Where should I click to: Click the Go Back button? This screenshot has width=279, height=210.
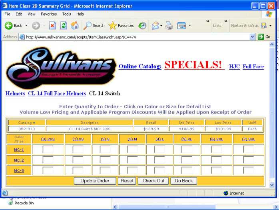point(184,181)
